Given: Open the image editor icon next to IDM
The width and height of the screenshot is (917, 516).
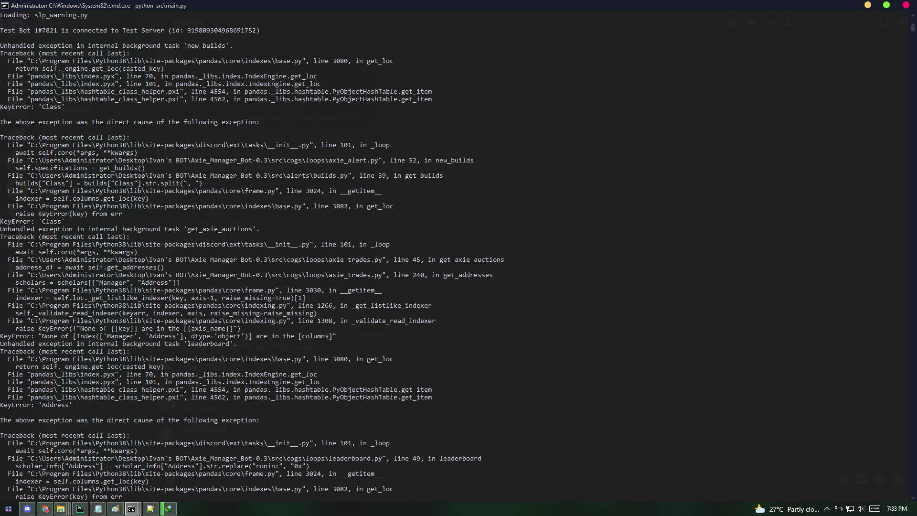Looking at the screenshot, I should [151, 509].
